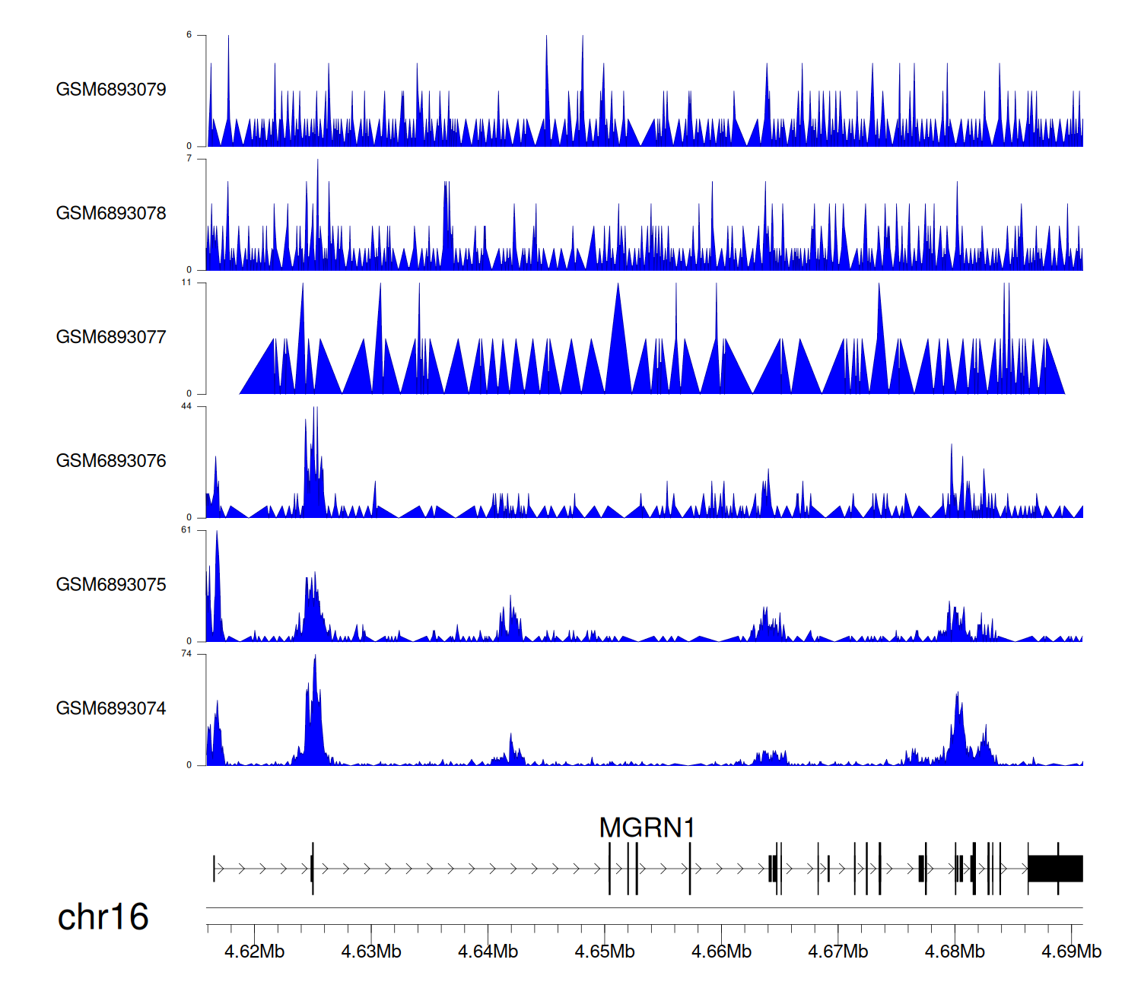Screen dimensions: 1141x1004
Task: Click the 4.62Mb axis tick label
Action: (254, 952)
